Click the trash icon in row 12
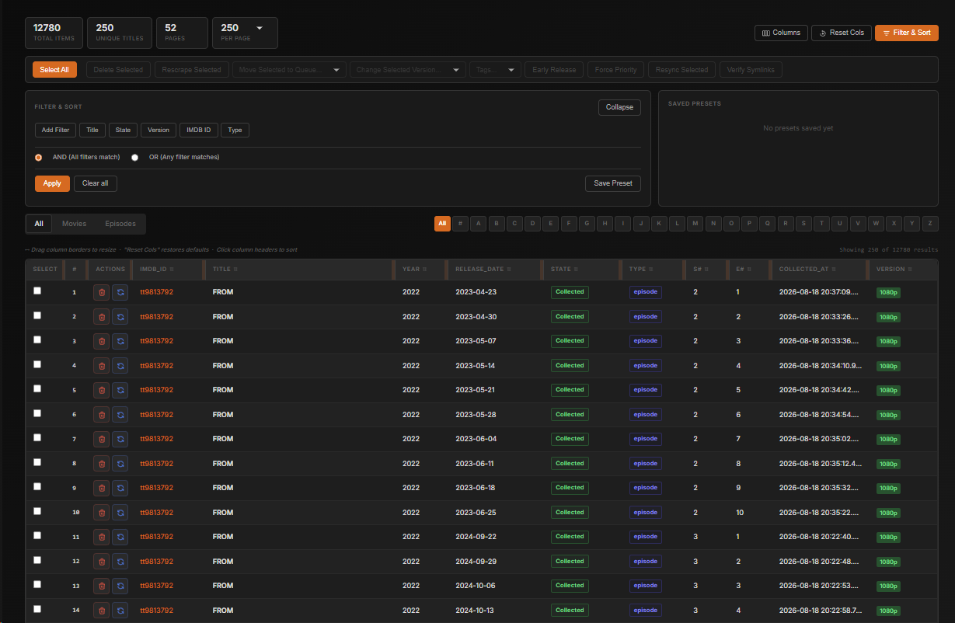Image resolution: width=955 pixels, height=623 pixels. [x=101, y=562]
